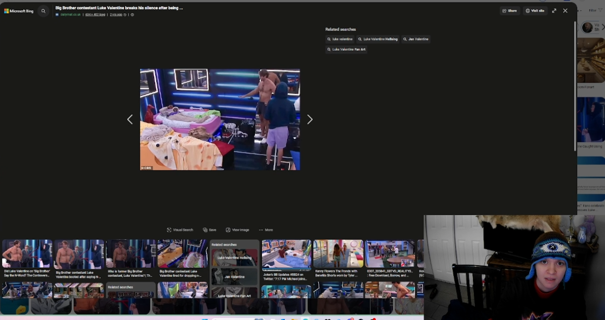Viewport: 605px width, 320px height.
Task: Start Visual Search on this image
Action: point(180,230)
